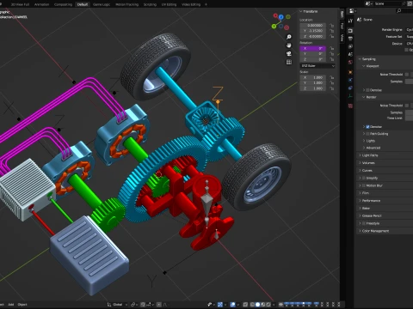Click the properties search magnifier icon
Screen dimensions: 413x309
pos(398,11)
